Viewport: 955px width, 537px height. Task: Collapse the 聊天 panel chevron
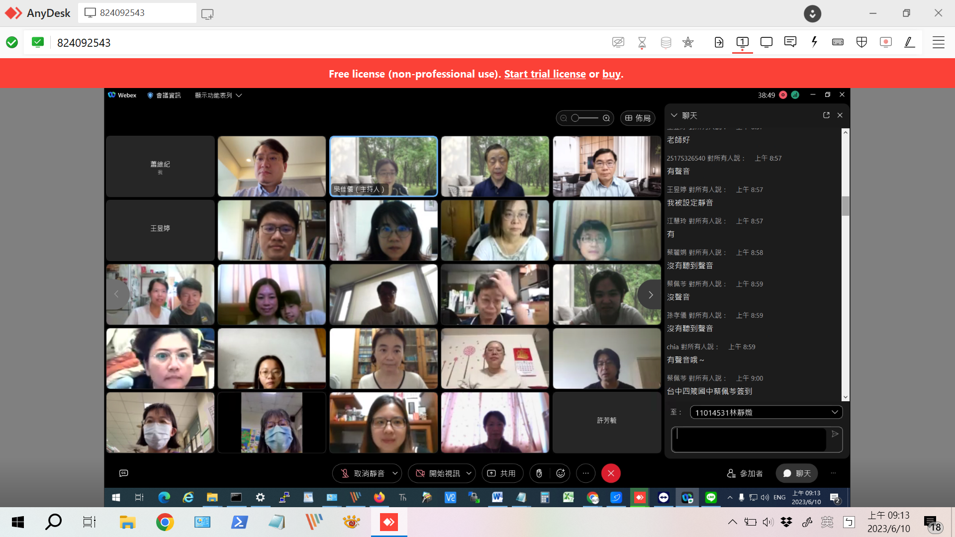(674, 115)
